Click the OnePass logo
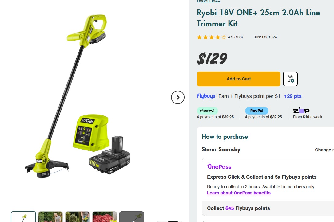The image size is (334, 222). tap(219, 166)
